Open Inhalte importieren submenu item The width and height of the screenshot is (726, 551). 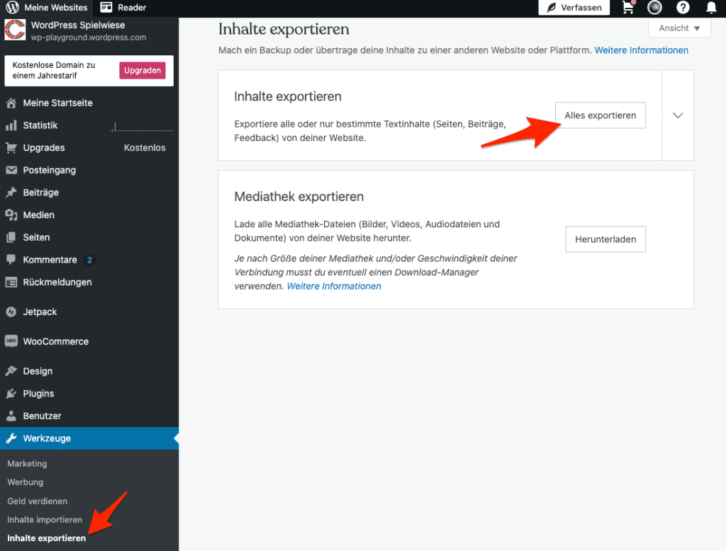(x=45, y=520)
